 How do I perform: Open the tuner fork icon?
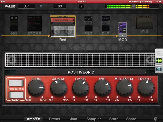(81, 6)
